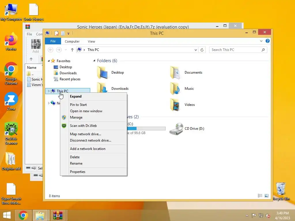This screenshot has height=221, width=295.
Task: Open Properties from context menu
Action: click(94, 172)
